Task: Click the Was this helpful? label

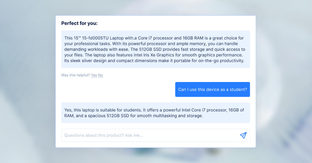Action: (76, 75)
